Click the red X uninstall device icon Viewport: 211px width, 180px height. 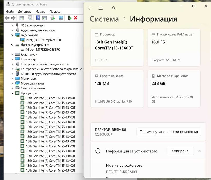pos(76,18)
